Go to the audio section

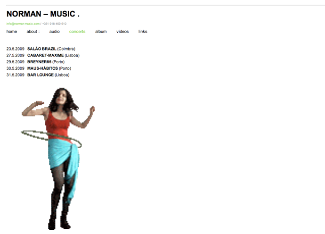pos(55,32)
